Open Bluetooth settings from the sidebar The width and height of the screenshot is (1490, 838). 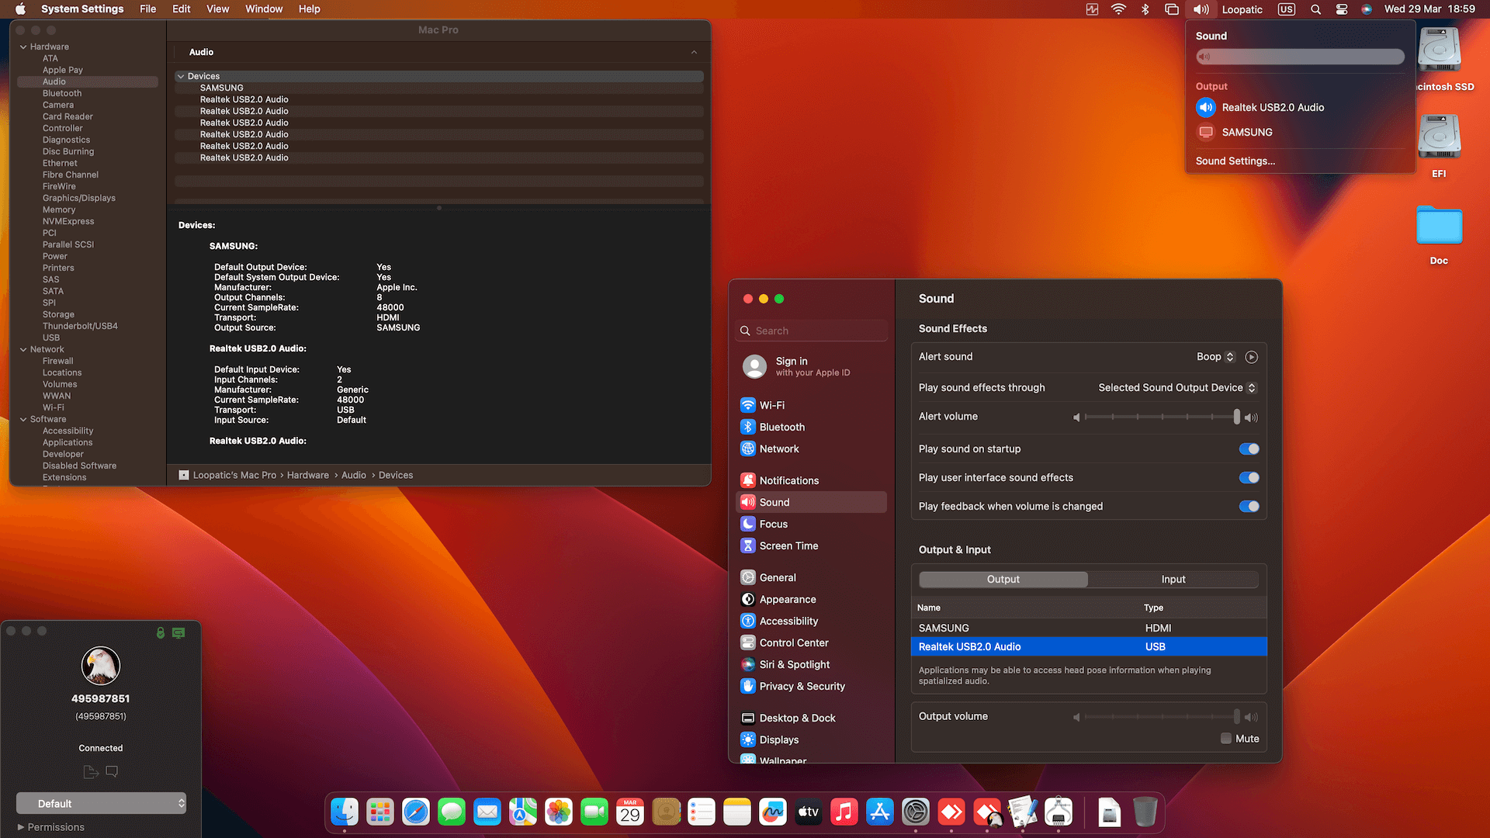tap(781, 427)
